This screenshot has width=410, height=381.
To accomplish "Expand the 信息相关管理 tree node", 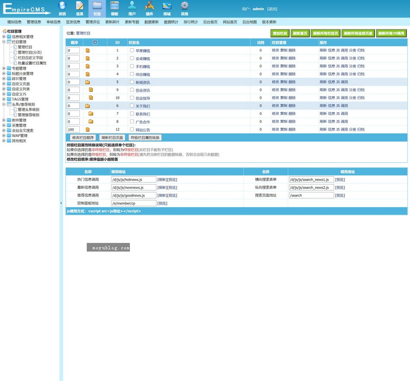I will (x=3, y=37).
